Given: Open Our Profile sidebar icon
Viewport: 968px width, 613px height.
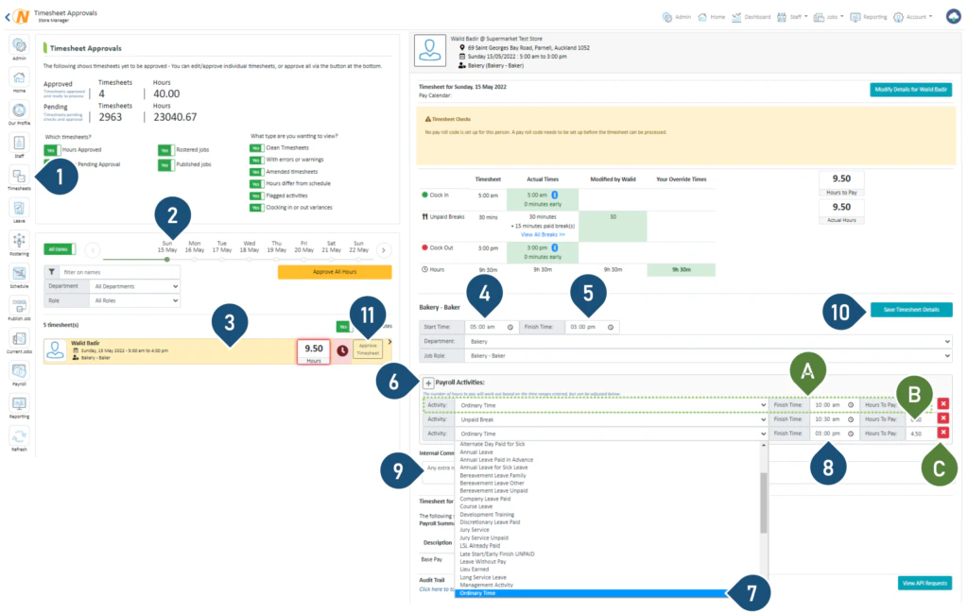Looking at the screenshot, I should [19, 111].
